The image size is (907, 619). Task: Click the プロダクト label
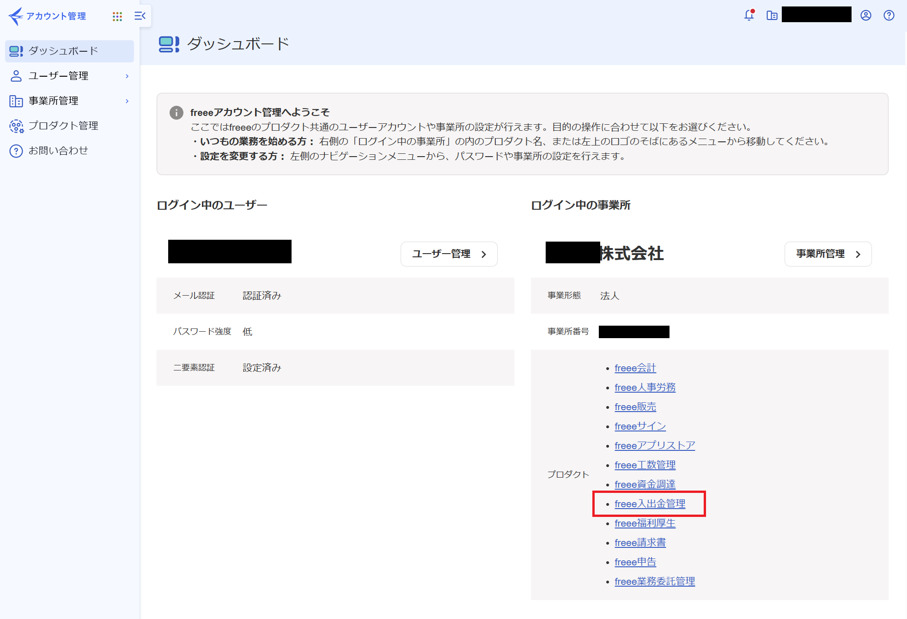point(568,475)
